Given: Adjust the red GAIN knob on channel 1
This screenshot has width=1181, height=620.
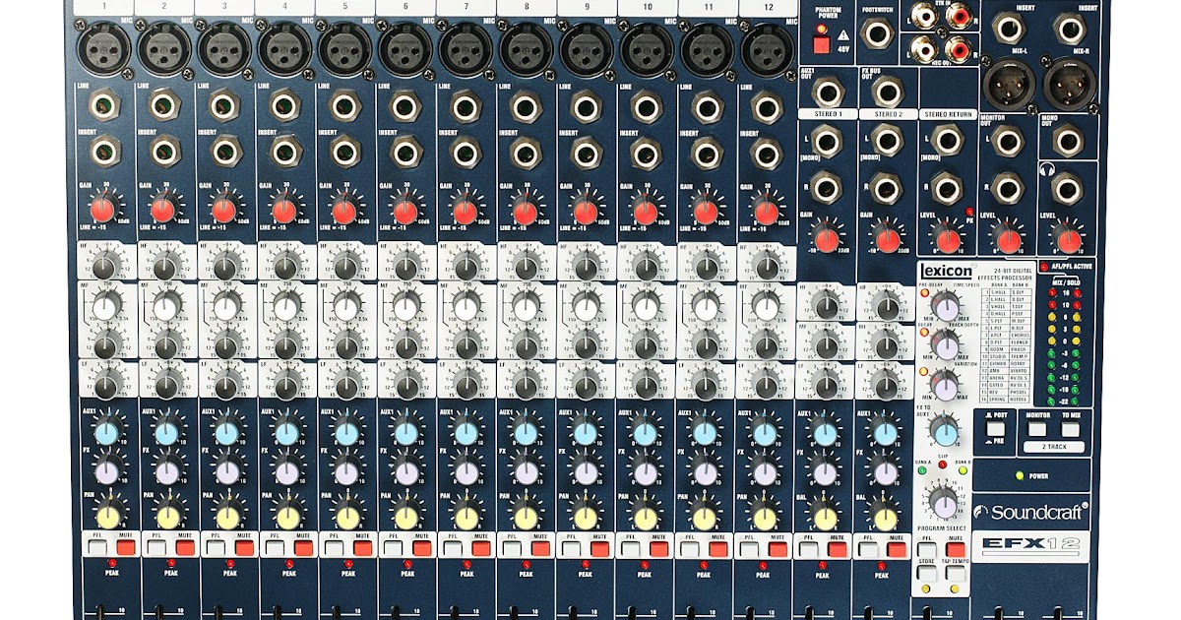Looking at the screenshot, I should click(104, 210).
